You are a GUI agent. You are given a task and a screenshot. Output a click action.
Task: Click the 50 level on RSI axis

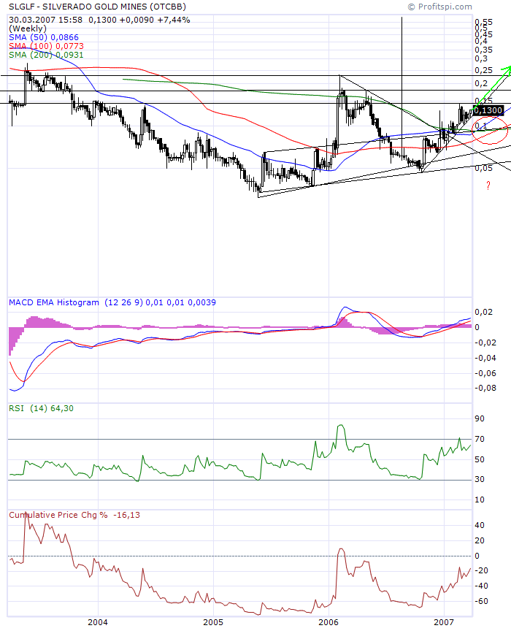pyautogui.click(x=480, y=459)
